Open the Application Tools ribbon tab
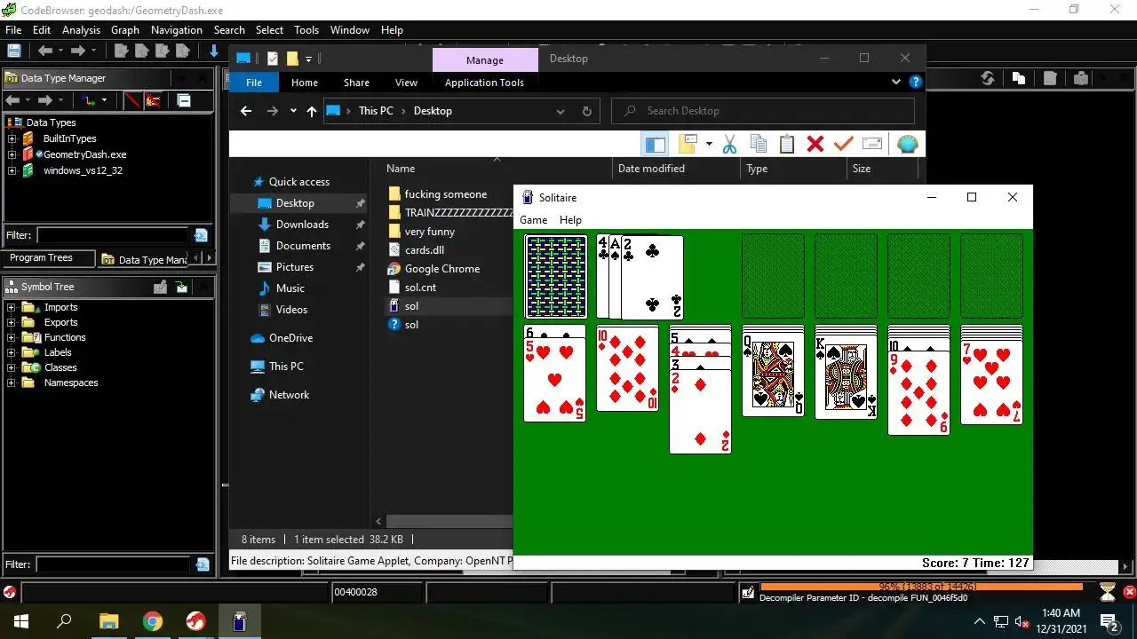The width and height of the screenshot is (1137, 639). click(484, 83)
